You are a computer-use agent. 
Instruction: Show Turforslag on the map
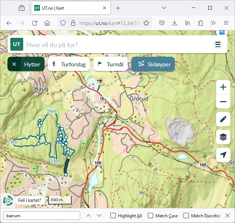point(69,64)
